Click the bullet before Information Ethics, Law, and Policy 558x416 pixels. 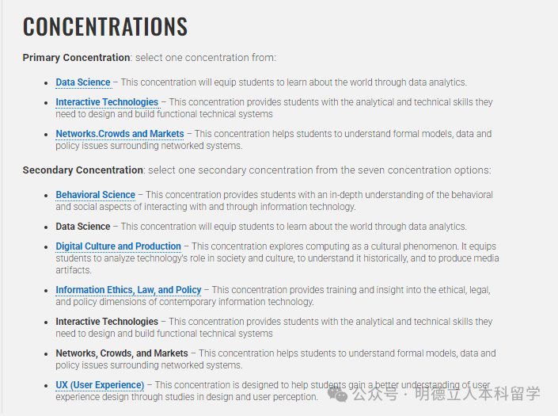coord(47,291)
